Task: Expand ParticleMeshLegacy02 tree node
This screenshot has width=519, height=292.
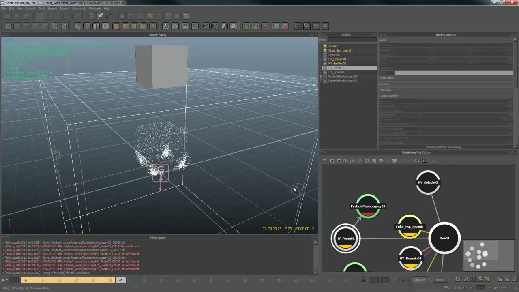Action: click(x=321, y=77)
